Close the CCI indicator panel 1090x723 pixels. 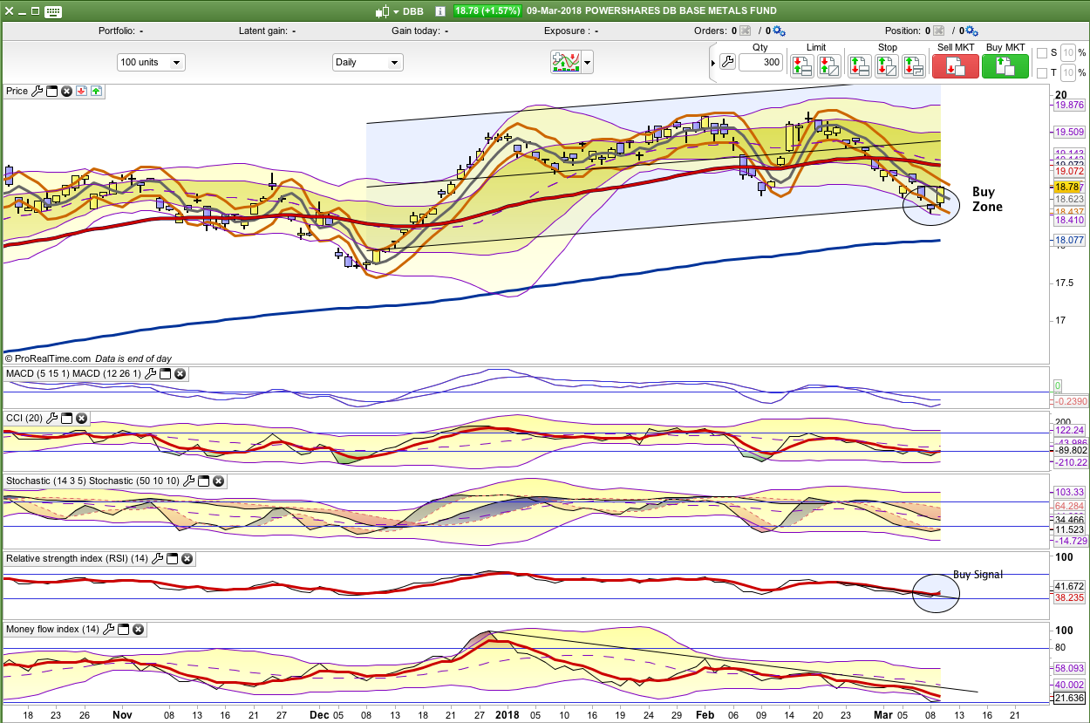tap(81, 418)
